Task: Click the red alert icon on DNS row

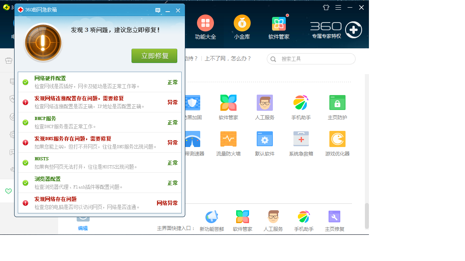Action: coord(25,143)
